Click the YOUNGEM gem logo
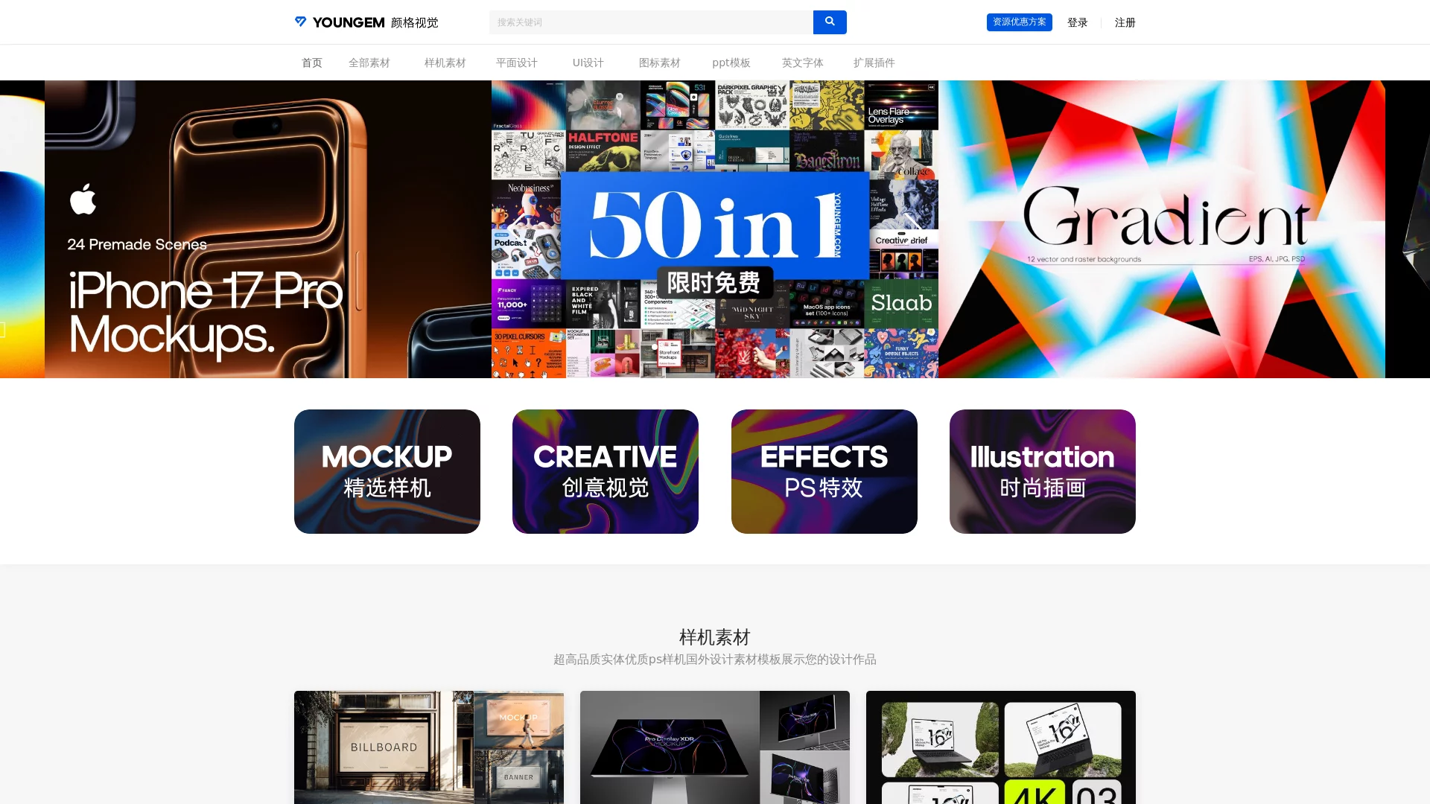The height and width of the screenshot is (804, 1430). [301, 22]
